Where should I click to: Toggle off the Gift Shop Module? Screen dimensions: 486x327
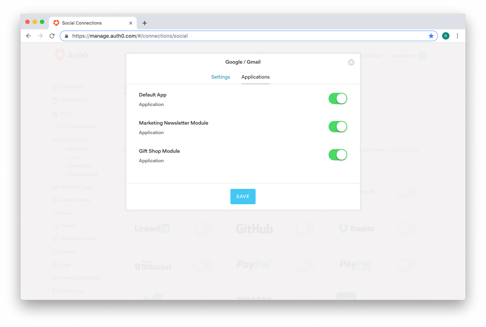click(x=338, y=155)
